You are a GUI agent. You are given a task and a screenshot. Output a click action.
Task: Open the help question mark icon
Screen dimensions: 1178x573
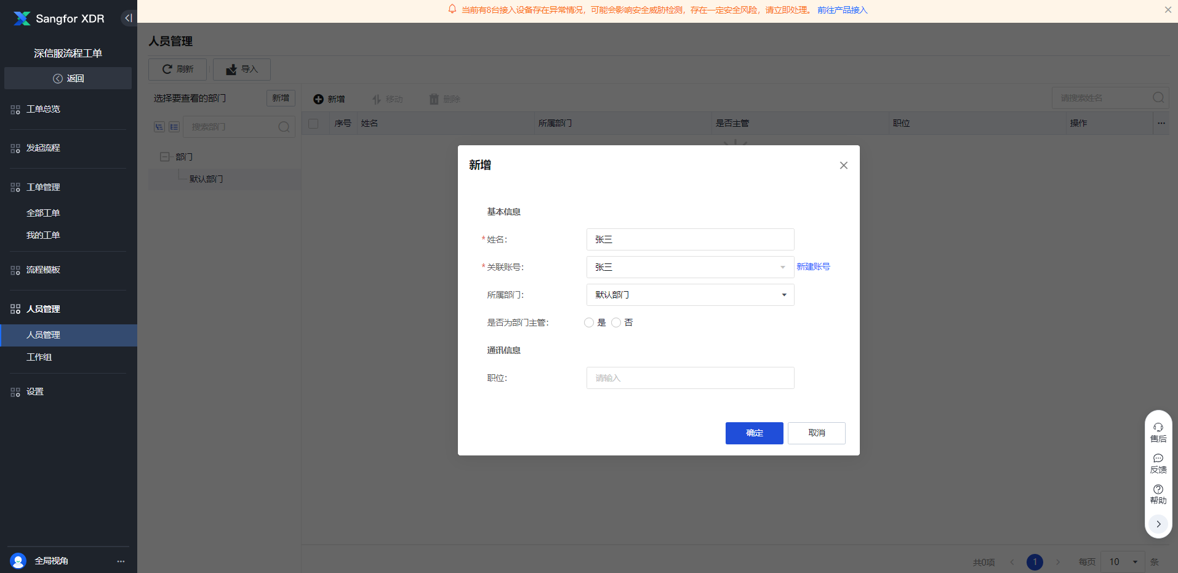(x=1158, y=489)
